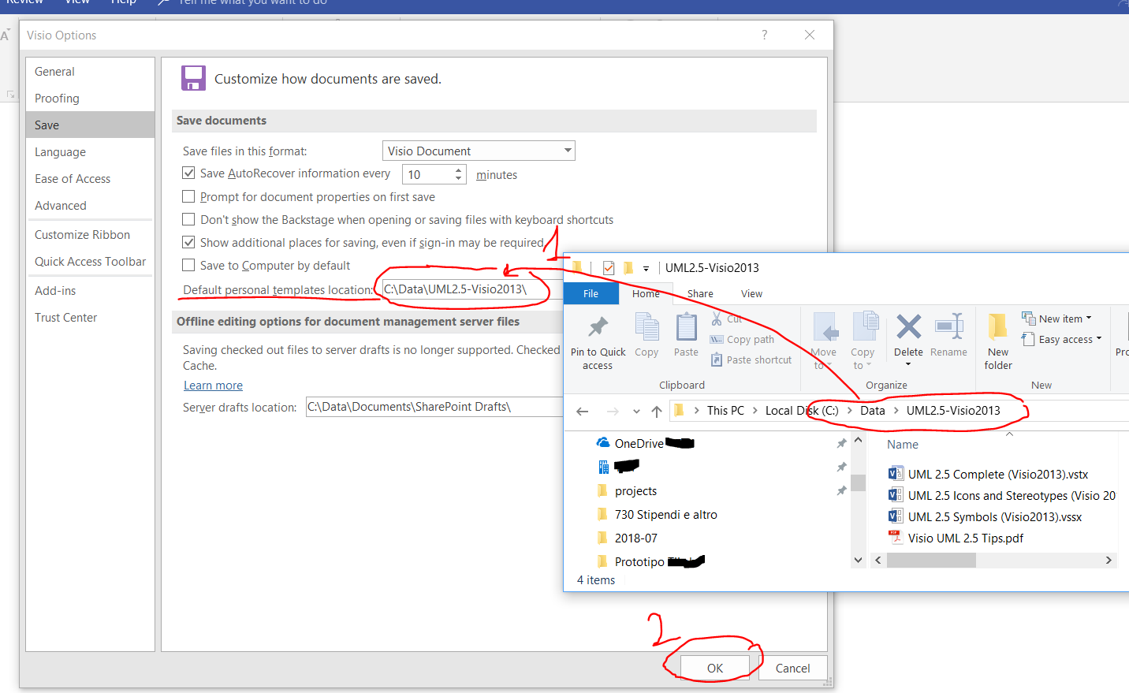Click the OK button

click(x=714, y=668)
